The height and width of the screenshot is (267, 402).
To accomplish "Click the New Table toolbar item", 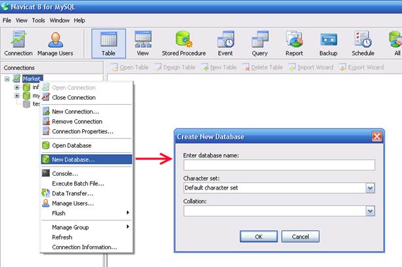I will tap(219, 68).
